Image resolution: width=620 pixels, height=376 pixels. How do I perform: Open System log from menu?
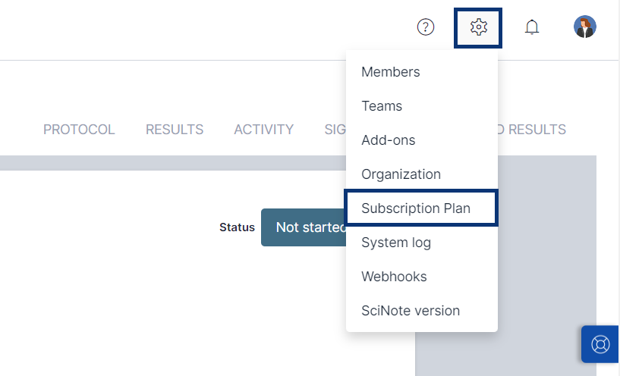395,243
